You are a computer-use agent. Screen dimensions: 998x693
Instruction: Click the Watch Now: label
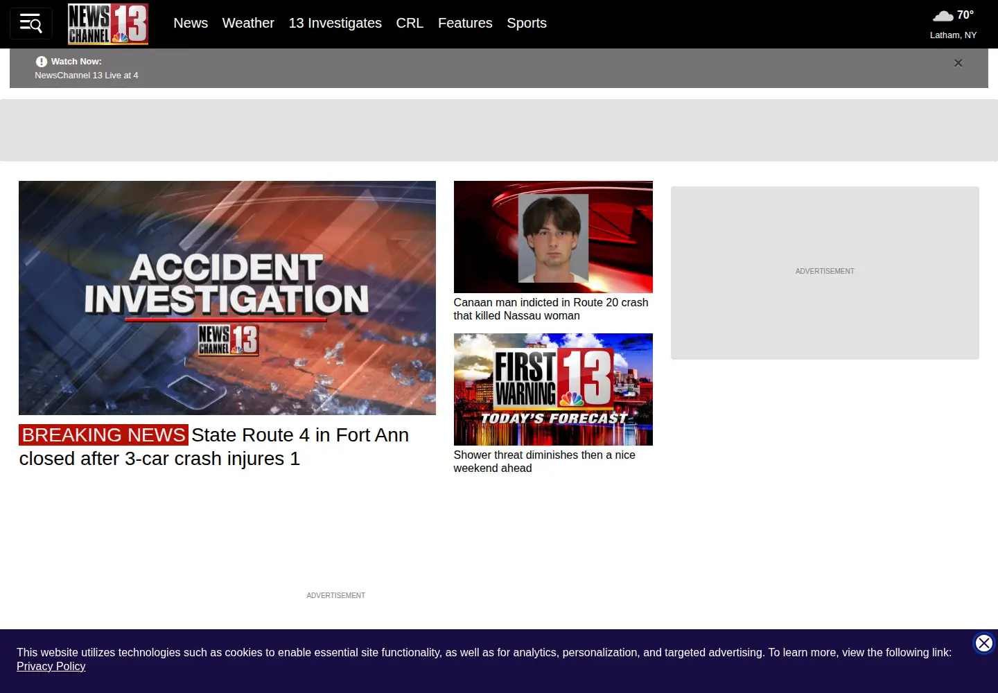coord(76,62)
